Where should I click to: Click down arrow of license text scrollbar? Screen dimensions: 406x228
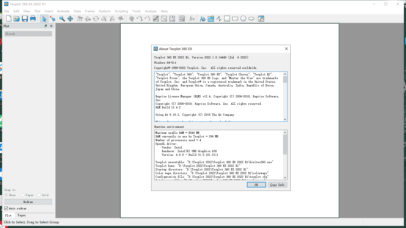click(x=285, y=119)
